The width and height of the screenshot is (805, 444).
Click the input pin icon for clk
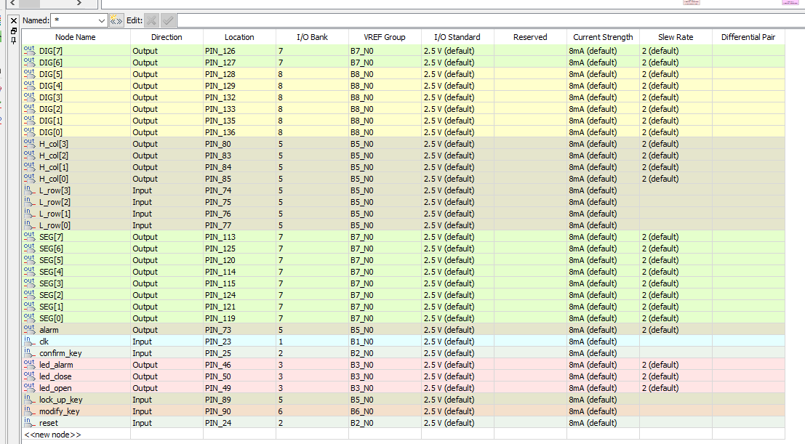(29, 341)
